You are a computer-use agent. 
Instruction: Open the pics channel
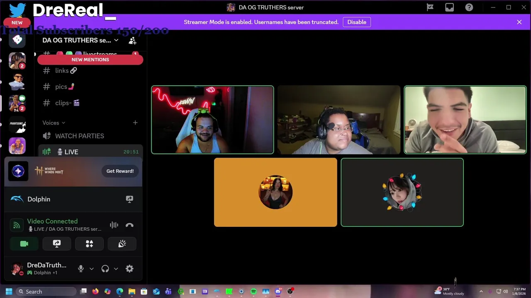coord(90,87)
